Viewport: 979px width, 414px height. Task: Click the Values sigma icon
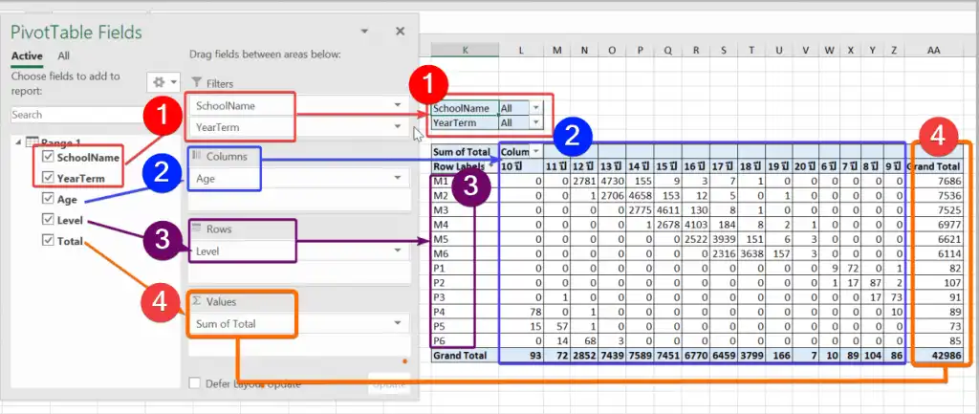pos(197,301)
